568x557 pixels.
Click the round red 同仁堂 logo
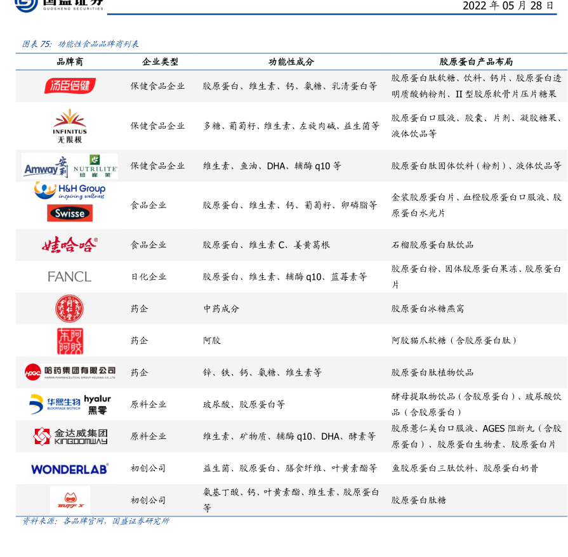[x=70, y=308]
